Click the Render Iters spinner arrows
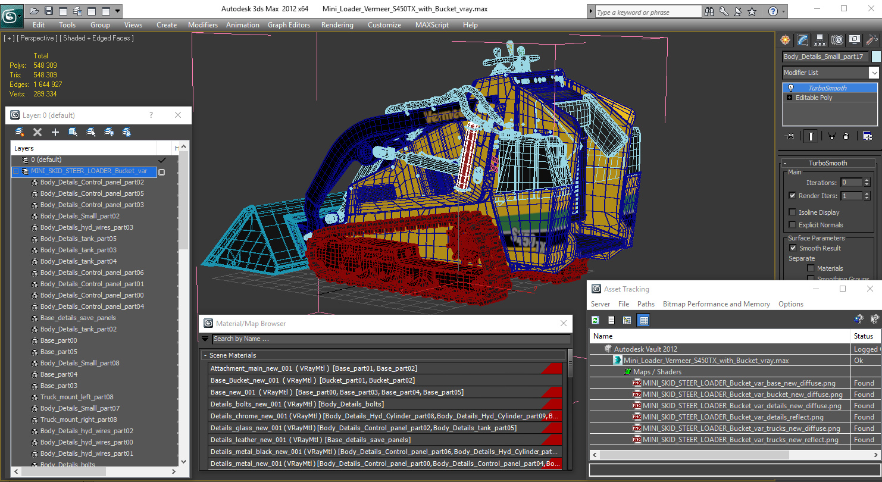882x482 pixels. pyautogui.click(x=867, y=196)
